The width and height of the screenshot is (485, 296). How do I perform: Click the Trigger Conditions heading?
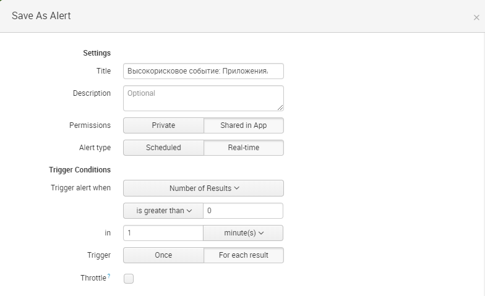point(80,169)
